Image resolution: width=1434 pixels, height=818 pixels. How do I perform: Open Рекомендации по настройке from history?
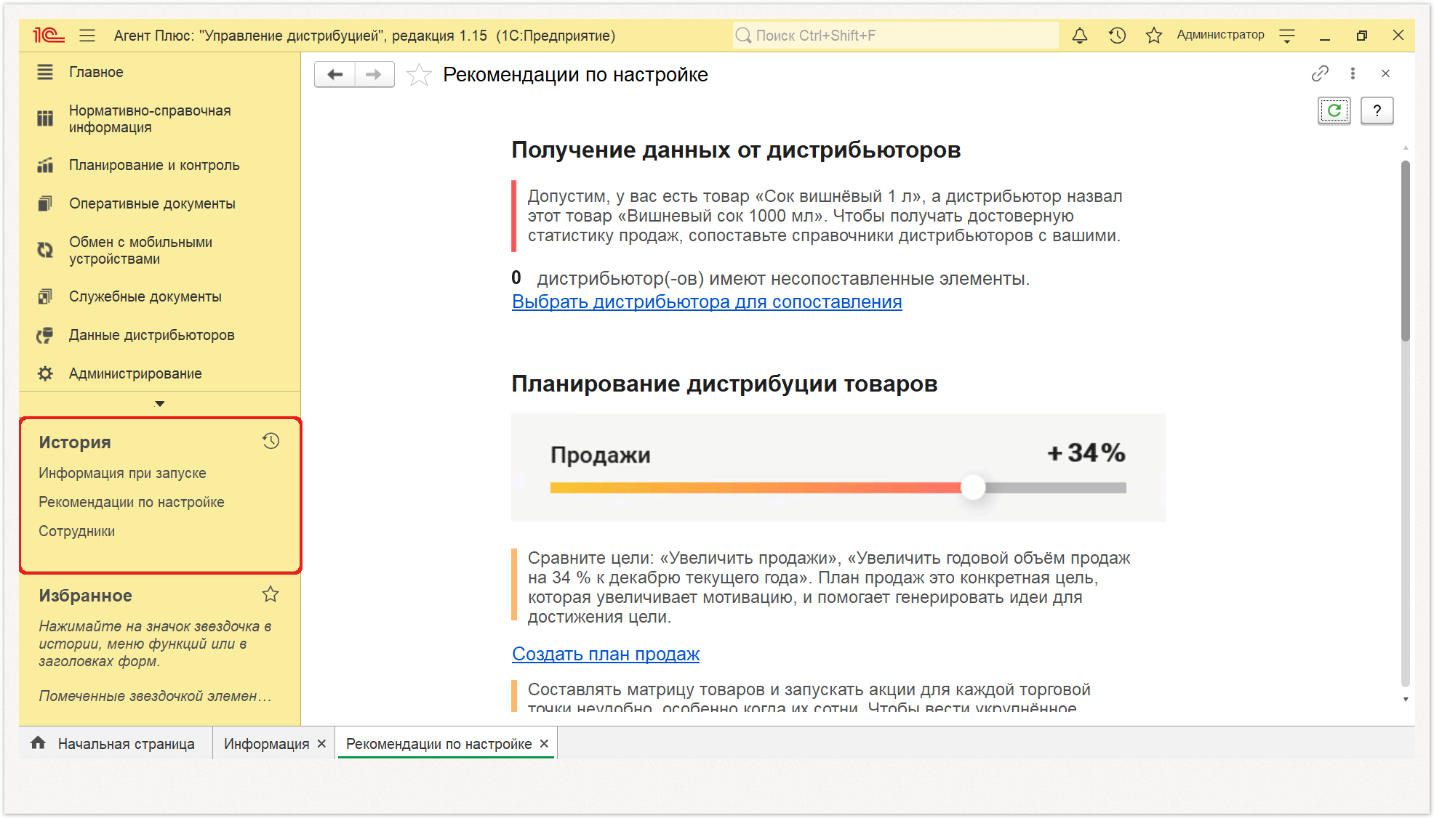(x=132, y=502)
